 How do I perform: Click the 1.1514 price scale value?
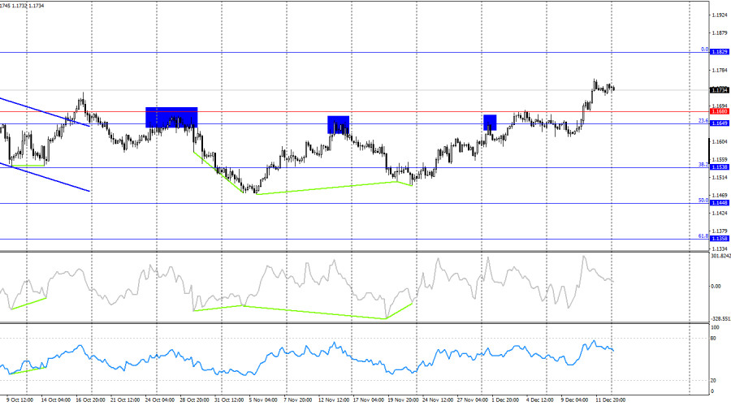coord(720,178)
